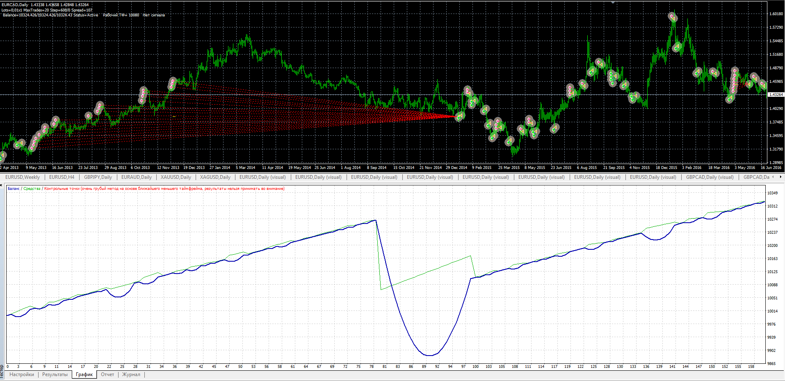
Task: Click the '9 May 2013' date label
Action: [36, 168]
